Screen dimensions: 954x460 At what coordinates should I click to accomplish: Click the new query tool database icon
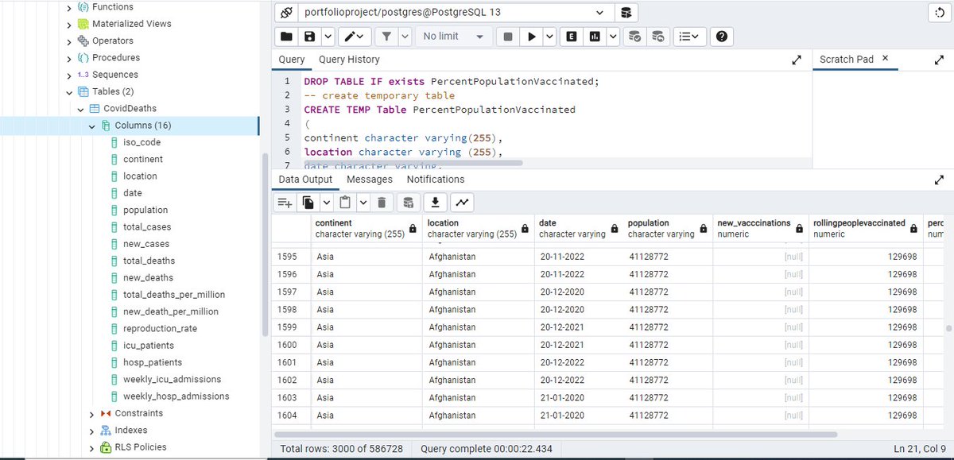[626, 13]
